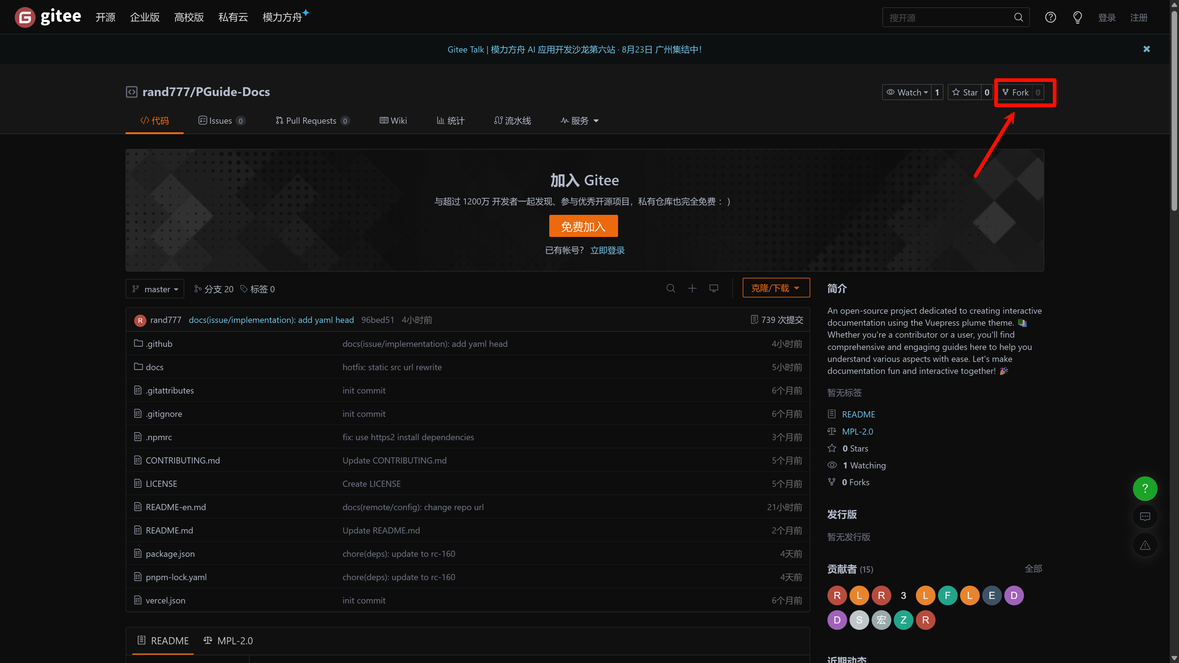Viewport: 1179px width, 663px height.
Task: Click the floating warning report icon
Action: (1145, 545)
